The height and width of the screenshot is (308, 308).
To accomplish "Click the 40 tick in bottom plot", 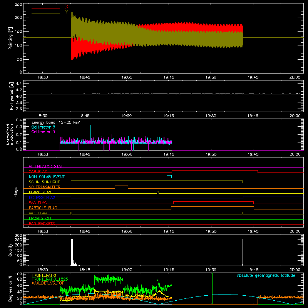I will [20, 292].
